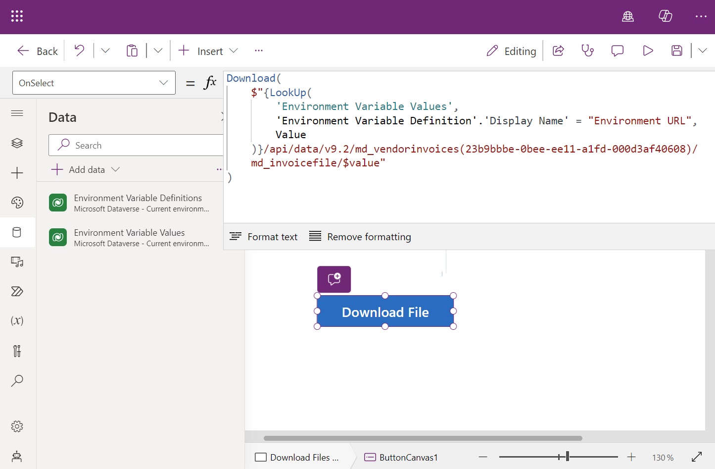The width and height of the screenshot is (715, 469).
Task: Click the Format text button
Action: (263, 236)
